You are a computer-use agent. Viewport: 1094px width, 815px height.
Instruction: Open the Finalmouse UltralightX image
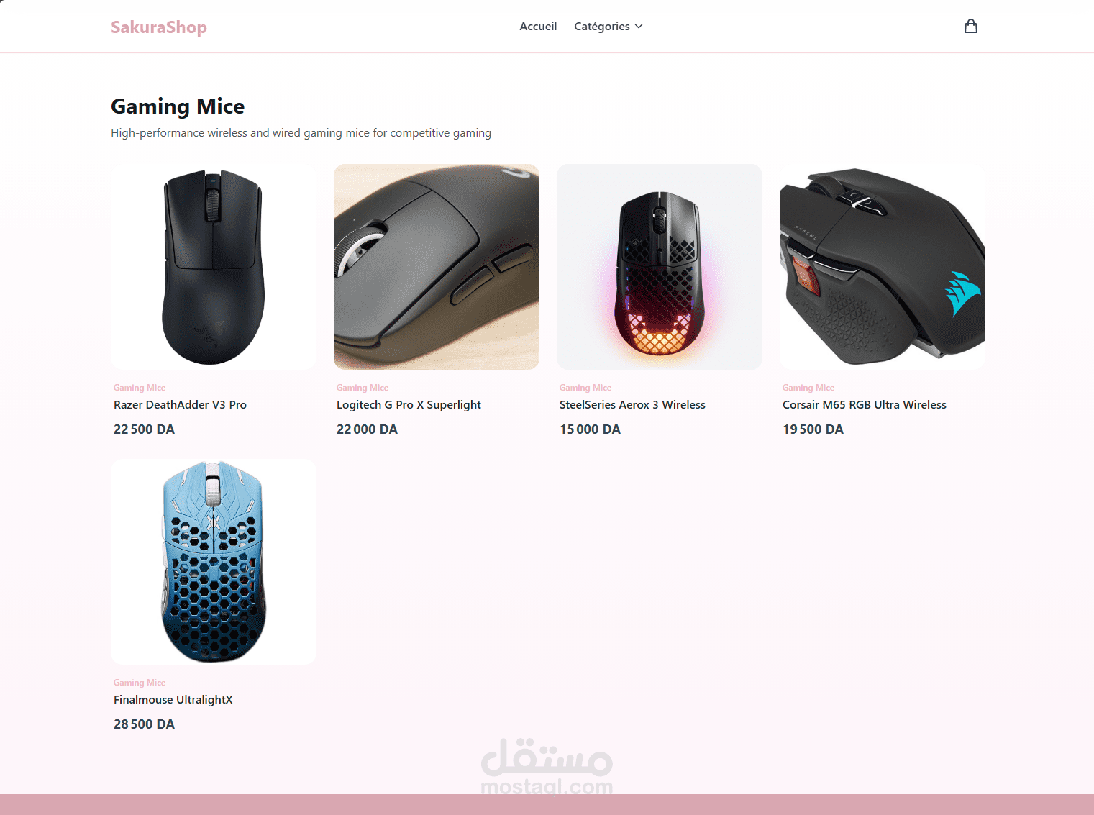(x=214, y=562)
